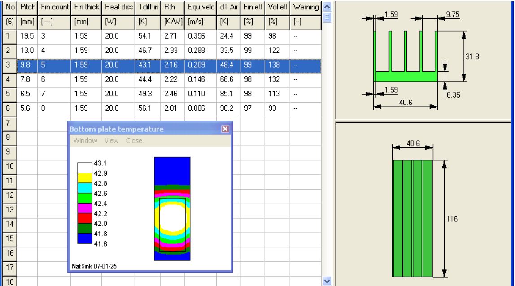Select the magenta 42.4 legend swatch
The image size is (515, 286).
coord(85,208)
